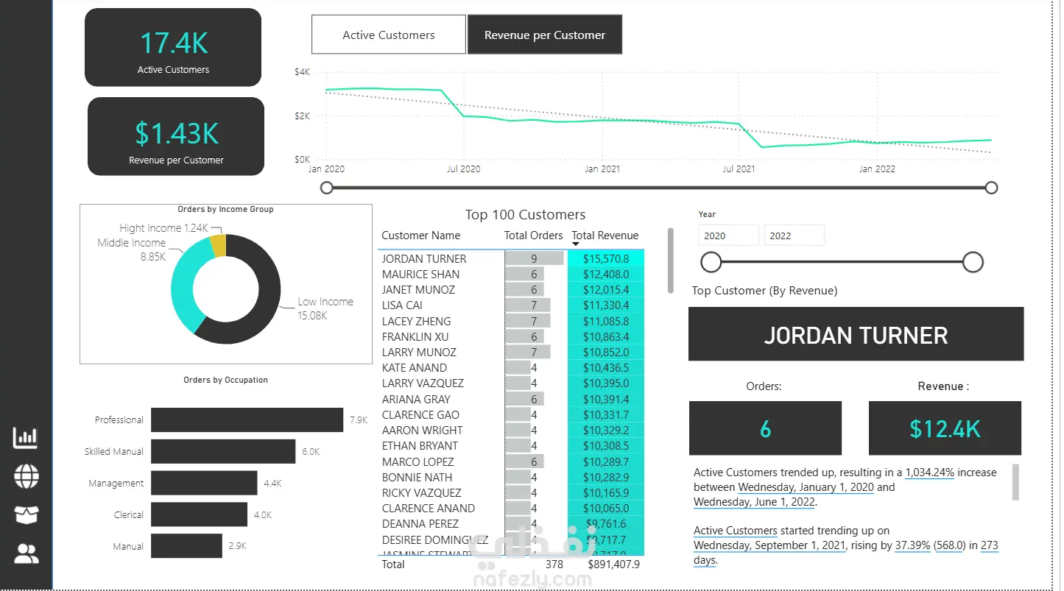This screenshot has width=1064, height=591.
Task: Select BONNIE NATH row in the table
Action: (511, 477)
